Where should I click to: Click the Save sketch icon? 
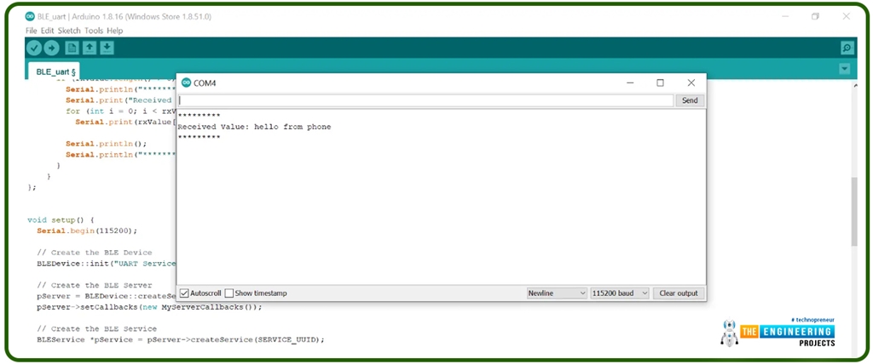[x=107, y=48]
